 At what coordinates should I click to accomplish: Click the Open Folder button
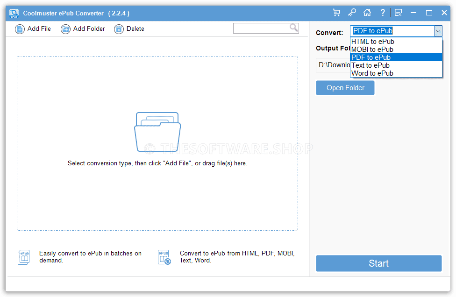(345, 88)
